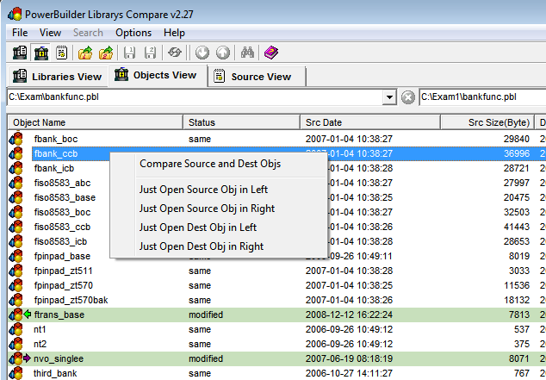Click date 2008-12-12 16:22:24
546x380 pixels.
click(349, 315)
